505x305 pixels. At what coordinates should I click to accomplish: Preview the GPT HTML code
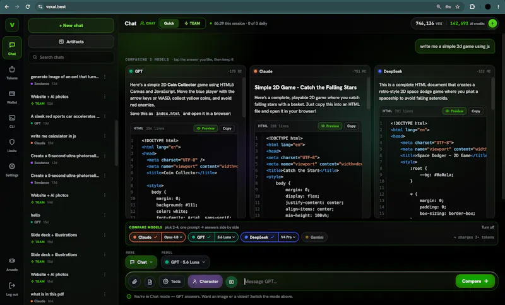click(206, 128)
